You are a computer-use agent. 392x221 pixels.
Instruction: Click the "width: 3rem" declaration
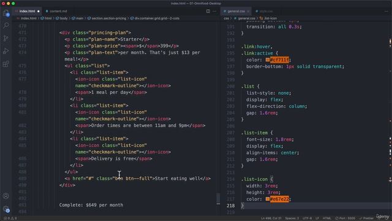coord(262,186)
